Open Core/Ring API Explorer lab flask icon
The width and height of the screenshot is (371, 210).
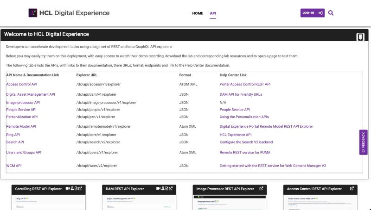coord(72,189)
